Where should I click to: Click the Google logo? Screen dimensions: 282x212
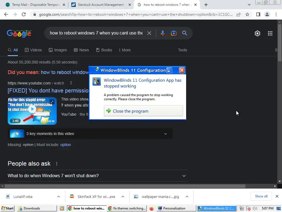click(x=19, y=33)
